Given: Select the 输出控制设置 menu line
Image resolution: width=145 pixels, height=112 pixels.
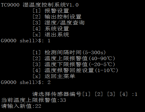Looking at the screenshot, I should (57, 17).
